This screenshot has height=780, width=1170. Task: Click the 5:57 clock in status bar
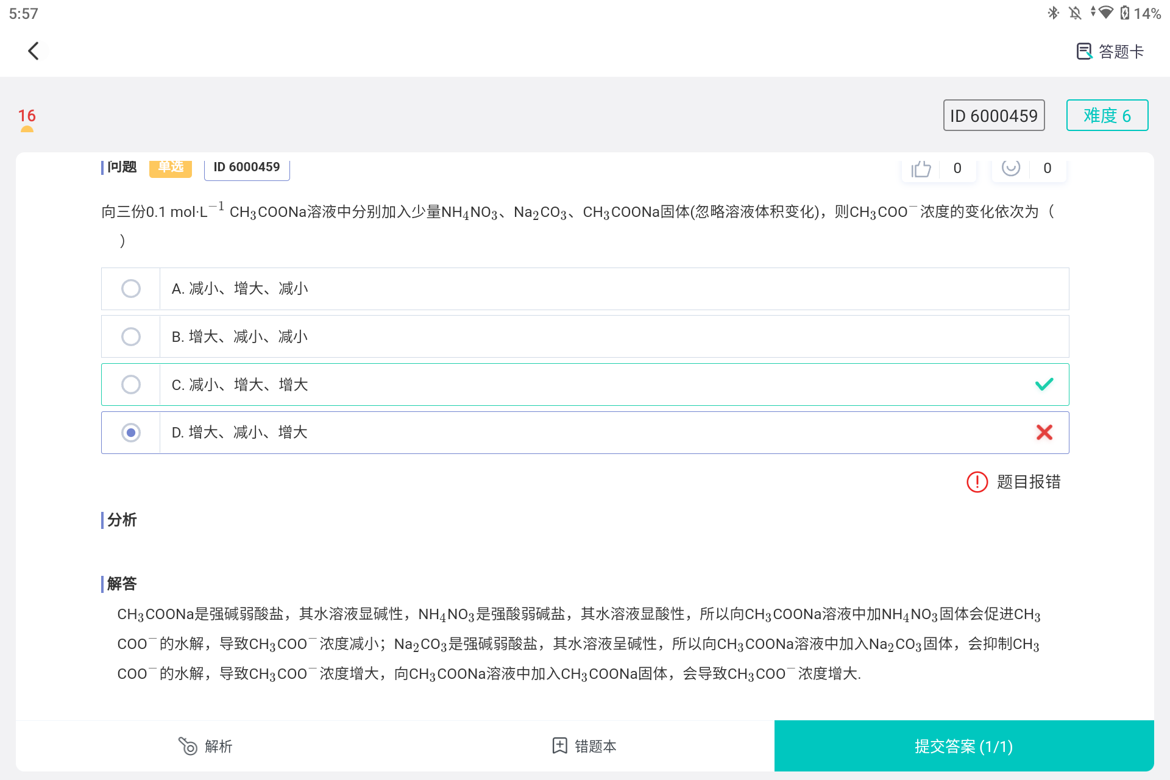click(x=24, y=13)
